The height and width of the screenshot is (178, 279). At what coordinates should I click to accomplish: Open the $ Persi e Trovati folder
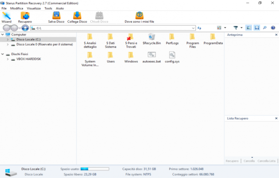(x=131, y=41)
